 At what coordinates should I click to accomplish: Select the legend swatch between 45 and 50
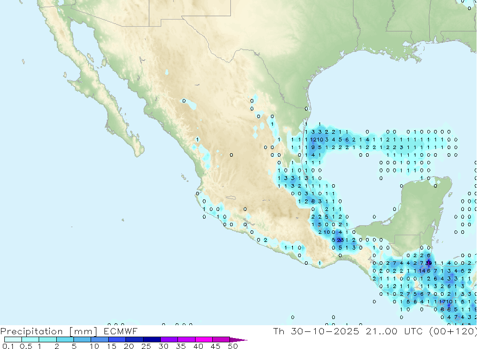[221, 339]
